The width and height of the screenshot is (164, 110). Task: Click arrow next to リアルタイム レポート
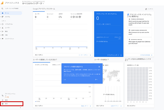pyautogui.click(x=121, y=55)
